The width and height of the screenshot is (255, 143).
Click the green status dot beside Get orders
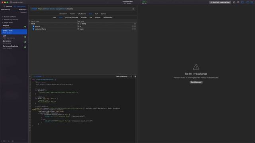click(x=25, y=42)
